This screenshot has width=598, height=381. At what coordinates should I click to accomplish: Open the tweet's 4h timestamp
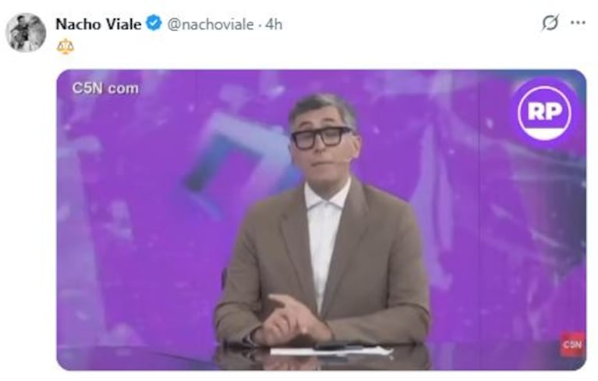(274, 24)
